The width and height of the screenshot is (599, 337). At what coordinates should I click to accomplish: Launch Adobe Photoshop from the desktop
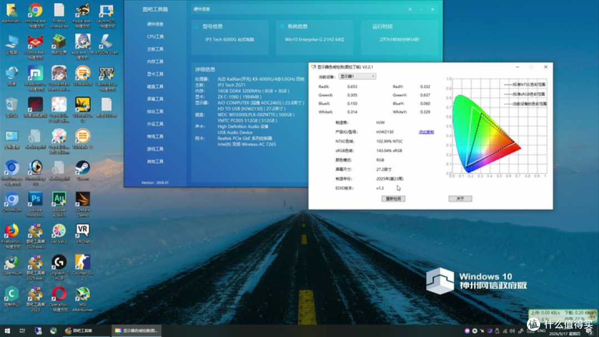(x=35, y=205)
